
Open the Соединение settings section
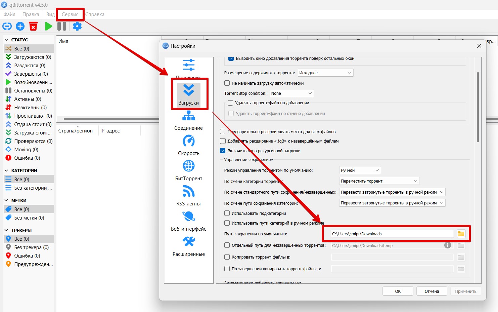(189, 121)
